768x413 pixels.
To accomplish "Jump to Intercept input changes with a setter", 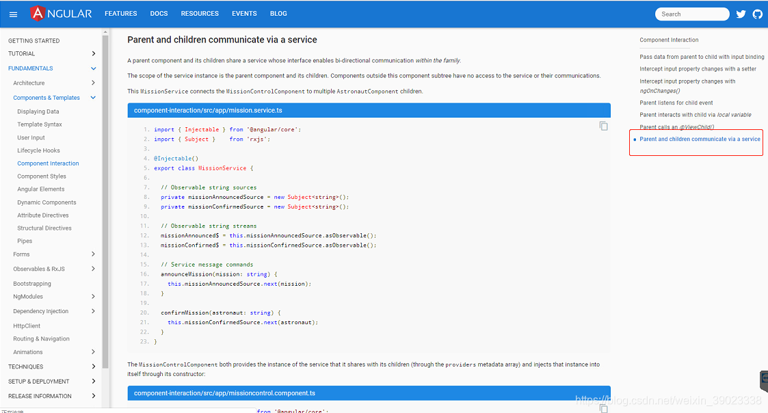I will pyautogui.click(x=698, y=69).
